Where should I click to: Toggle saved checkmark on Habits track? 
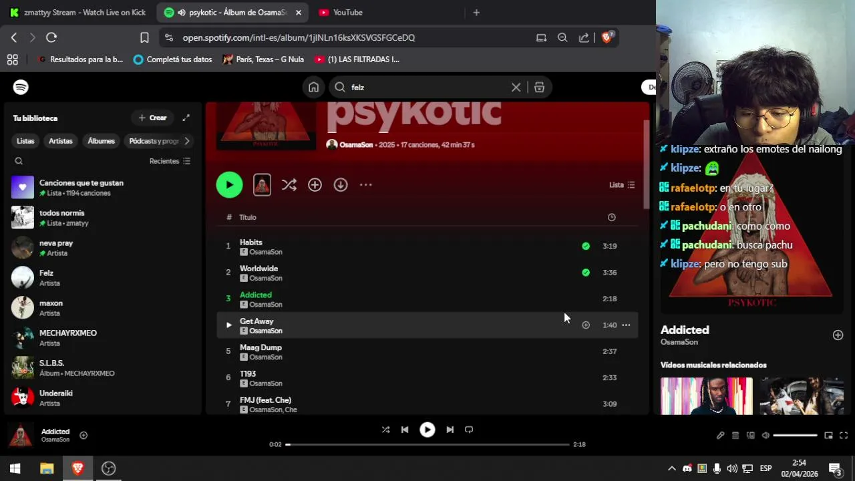586,246
